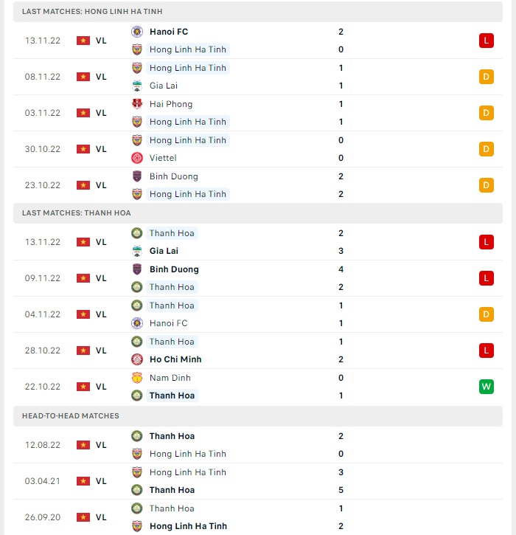Click the D badge for Hai Phong match
Viewport: 516px width, 535px height.
tap(486, 113)
